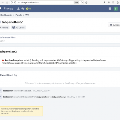This screenshot has width=120, height=120.
Task: Bookmark this page with the star icon
Action: tap(82, 2)
